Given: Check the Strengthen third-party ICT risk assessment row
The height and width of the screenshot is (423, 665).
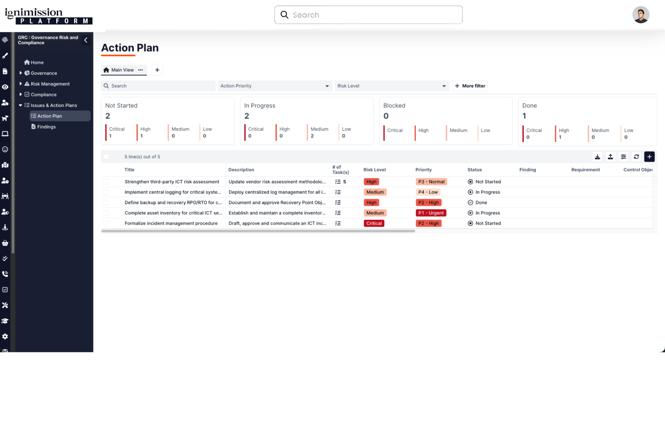Looking at the screenshot, I should (106, 182).
